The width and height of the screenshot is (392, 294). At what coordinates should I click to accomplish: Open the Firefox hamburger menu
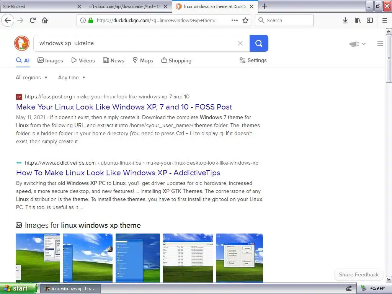coord(385,20)
